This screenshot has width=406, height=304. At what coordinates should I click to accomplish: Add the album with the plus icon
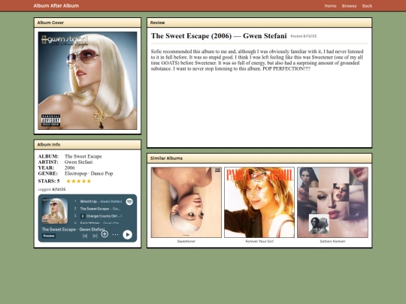[105, 234]
